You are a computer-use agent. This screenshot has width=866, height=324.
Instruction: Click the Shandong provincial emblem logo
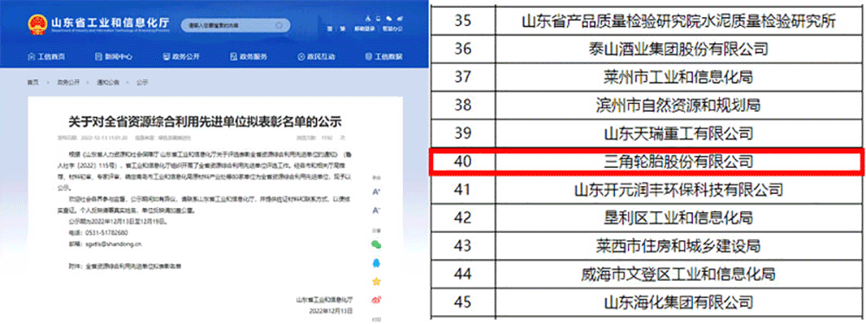tap(36, 24)
